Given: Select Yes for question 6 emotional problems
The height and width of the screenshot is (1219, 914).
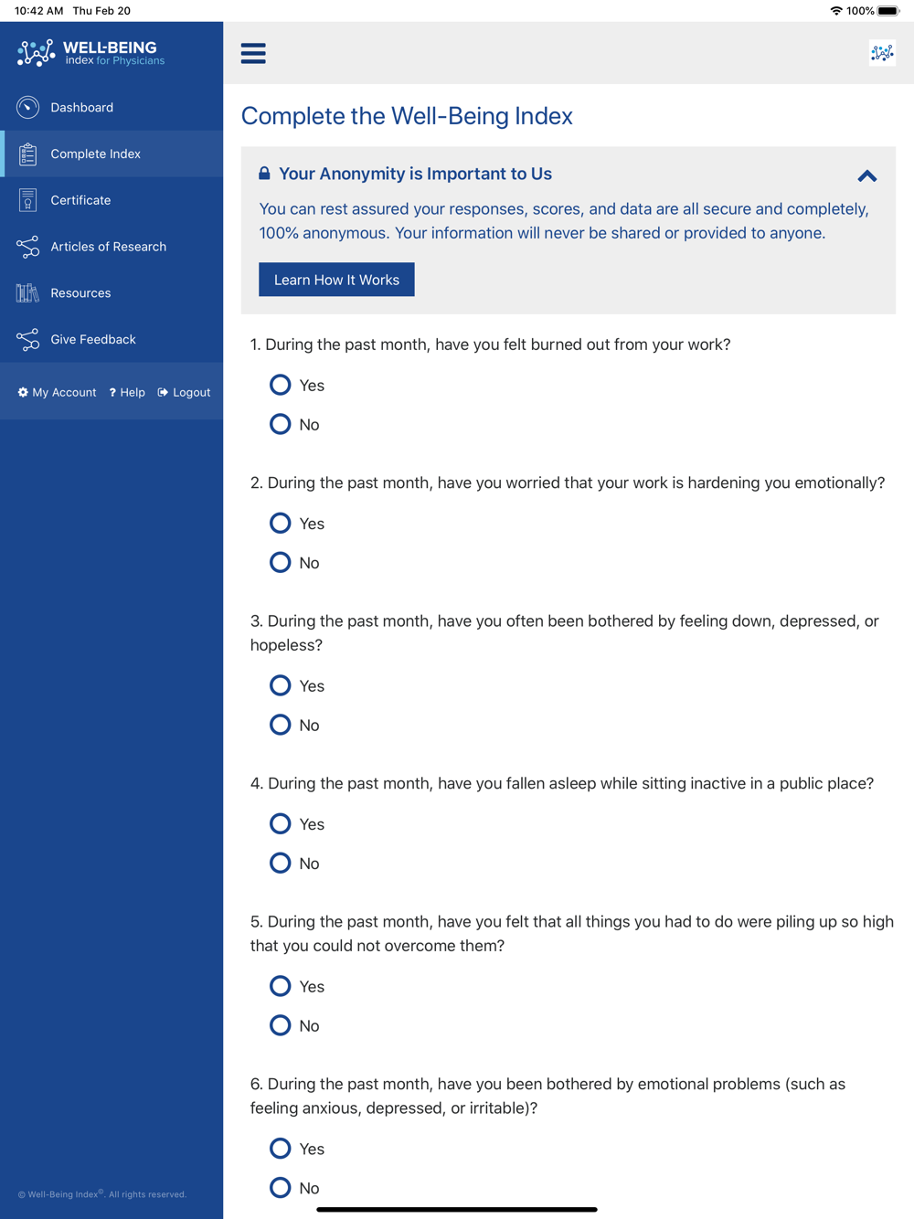Looking at the screenshot, I should tap(281, 1148).
